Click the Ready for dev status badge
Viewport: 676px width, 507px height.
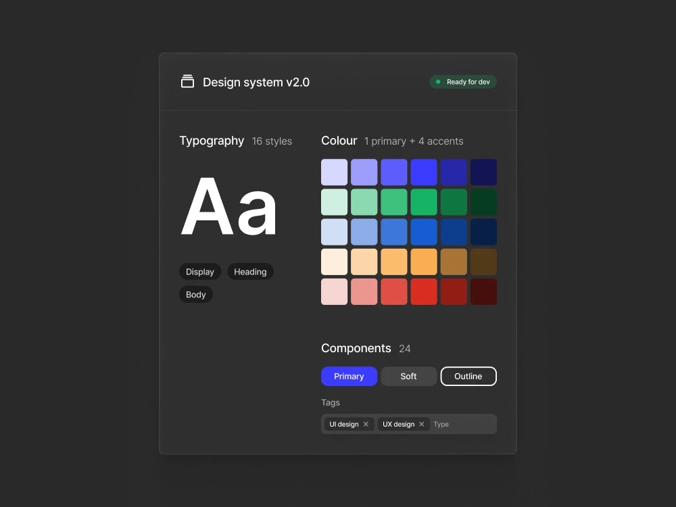(463, 82)
